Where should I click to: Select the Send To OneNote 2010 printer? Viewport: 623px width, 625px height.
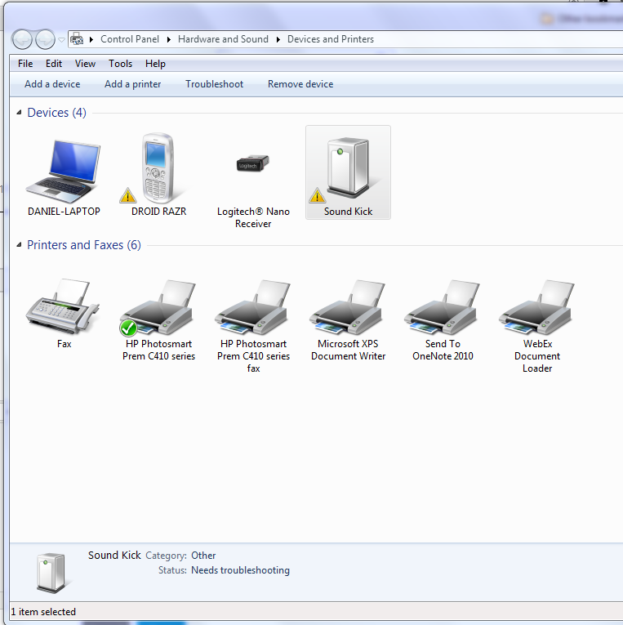coord(443,309)
